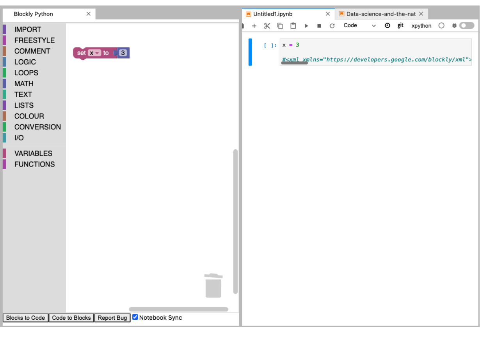Viewport: 480px width, 340px height.
Task: Uncheck the Notebook Sync checkbox
Action: 135,317
